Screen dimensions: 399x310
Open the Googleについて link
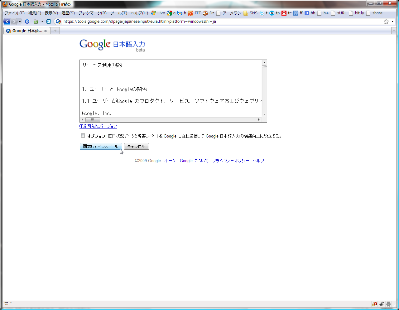pyautogui.click(x=194, y=161)
